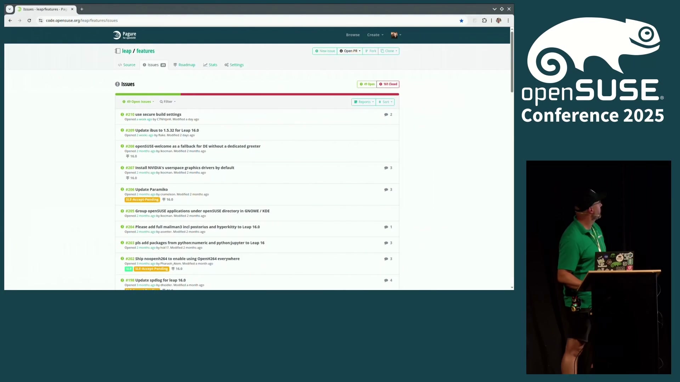Click the browser forward arrow
The height and width of the screenshot is (382, 680).
click(x=19, y=21)
